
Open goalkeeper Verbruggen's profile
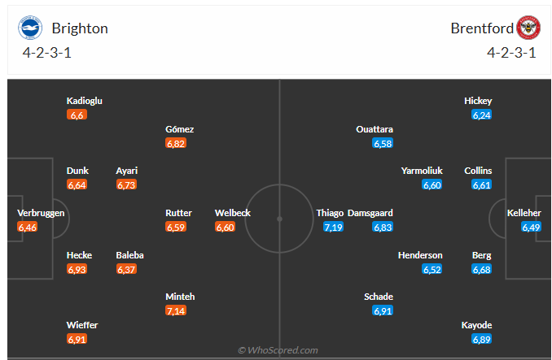41,213
